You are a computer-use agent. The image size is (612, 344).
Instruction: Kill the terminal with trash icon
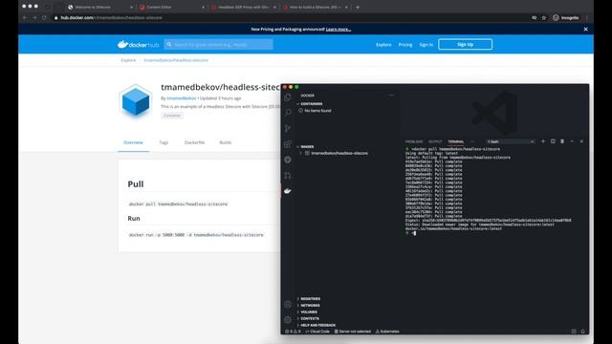click(x=562, y=141)
